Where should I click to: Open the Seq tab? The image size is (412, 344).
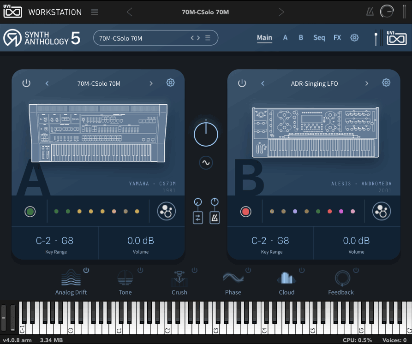319,38
